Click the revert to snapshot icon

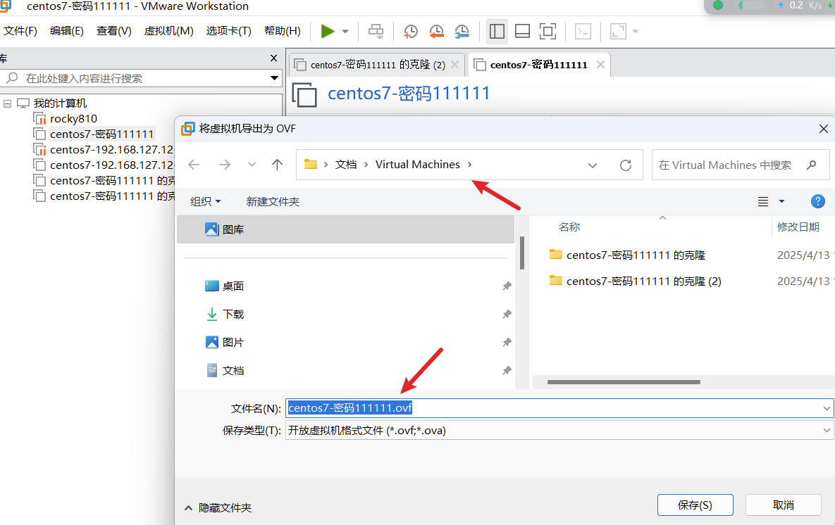pyautogui.click(x=436, y=32)
